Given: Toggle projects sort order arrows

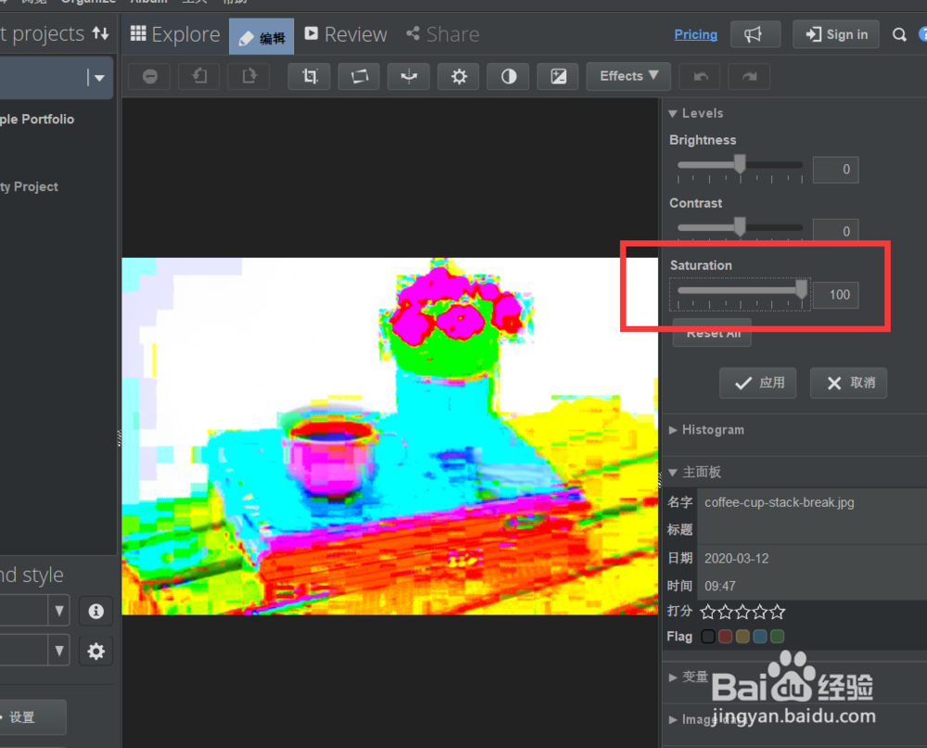Looking at the screenshot, I should click(100, 33).
